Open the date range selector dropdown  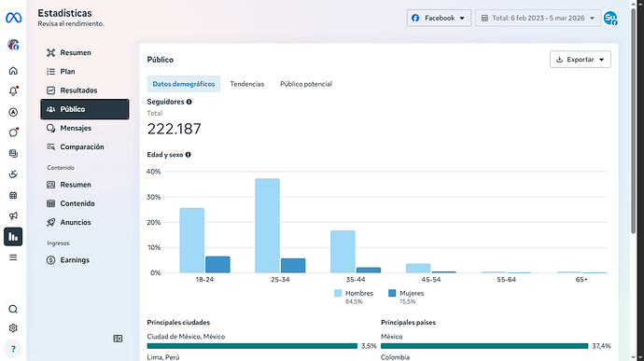pyautogui.click(x=538, y=18)
